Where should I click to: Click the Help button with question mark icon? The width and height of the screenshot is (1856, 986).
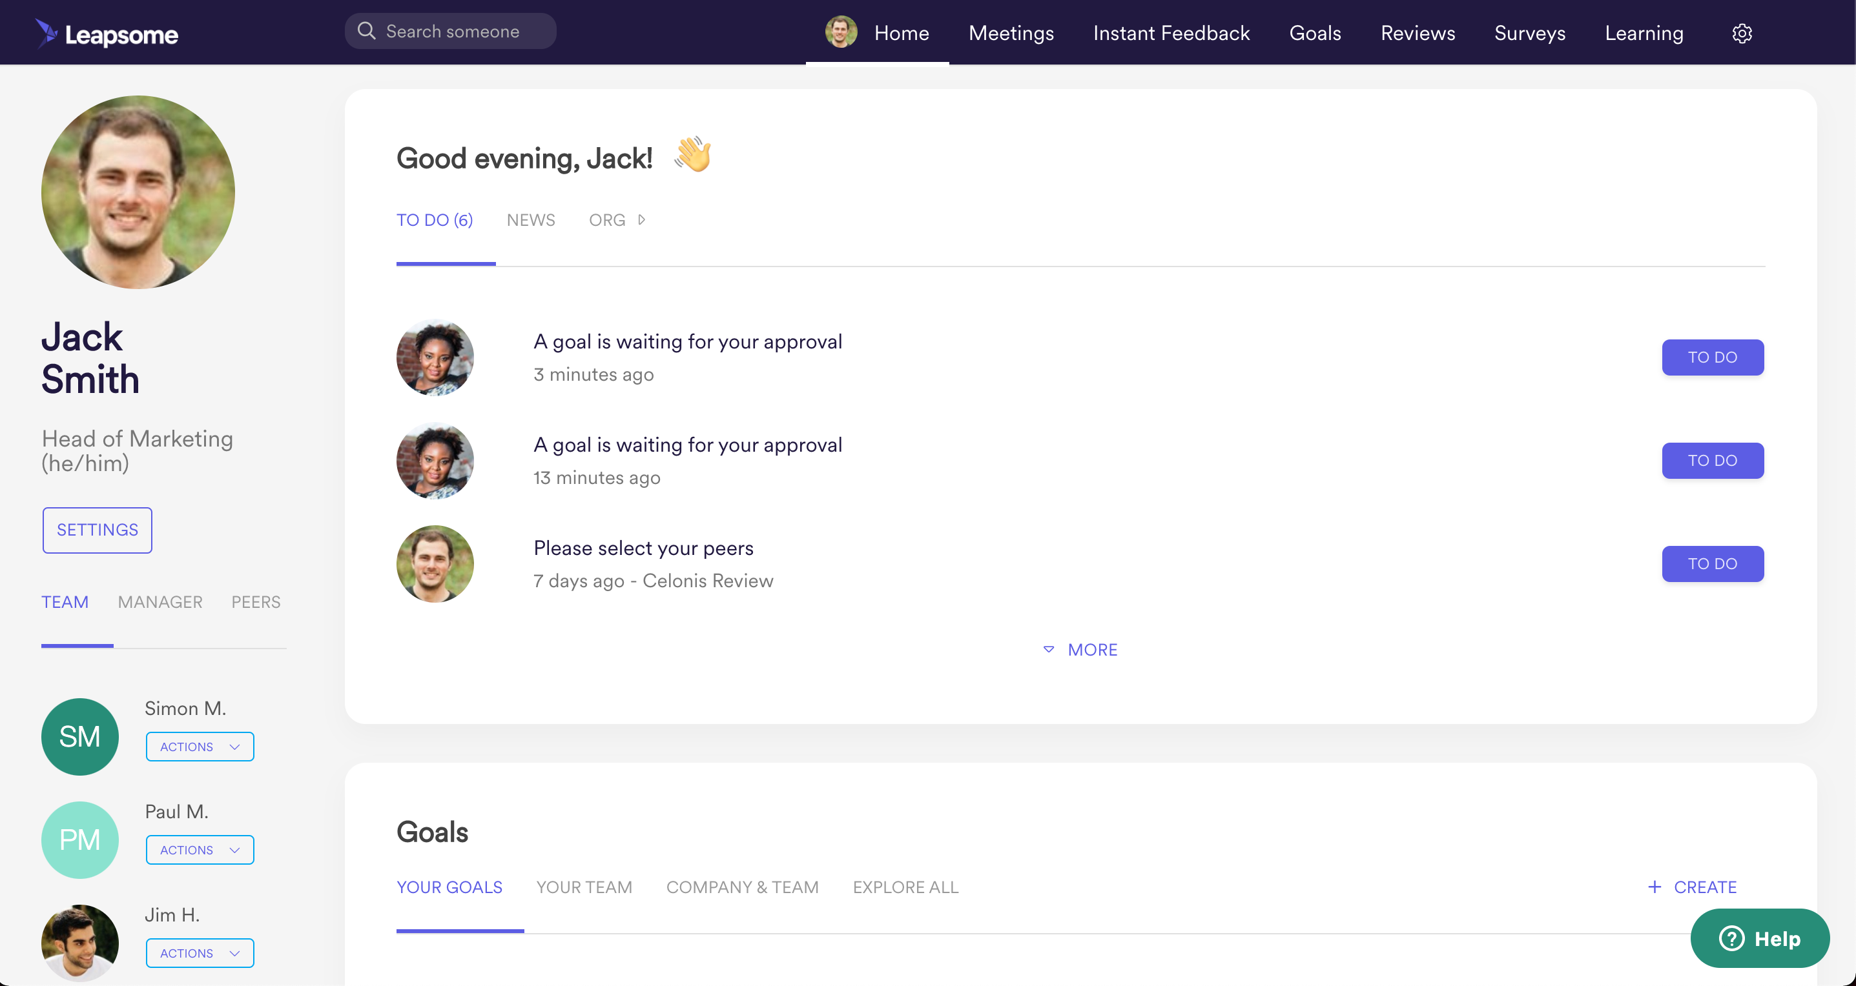click(1760, 938)
